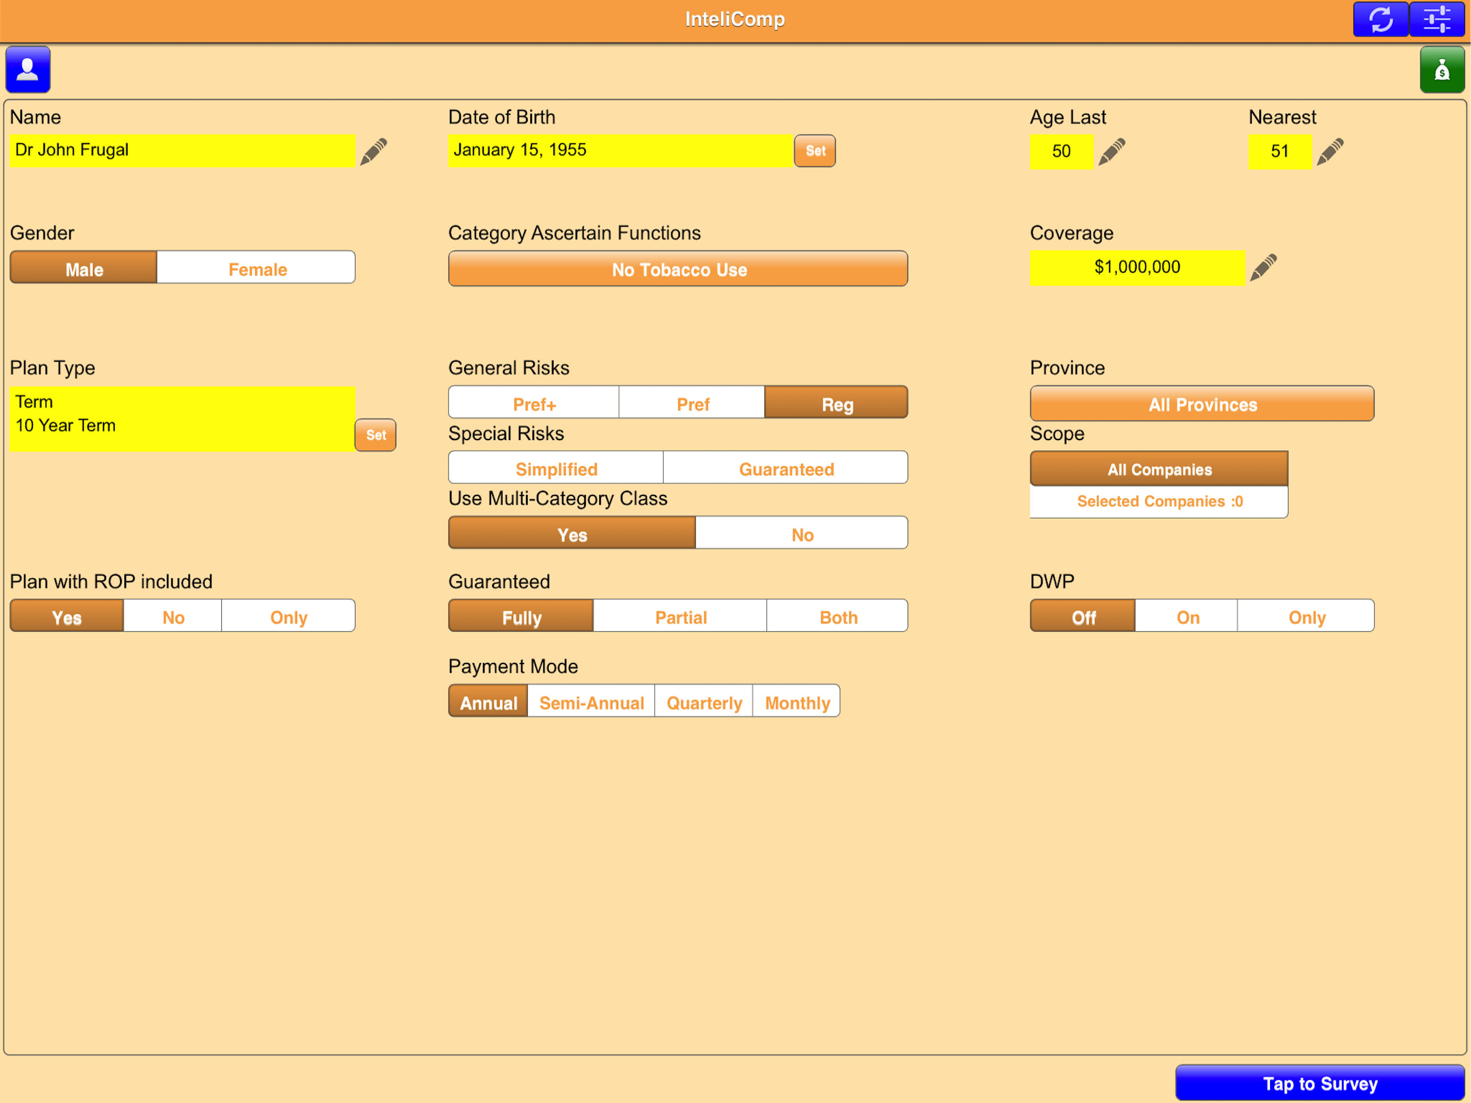Tap to Survey button
Image resolution: width=1471 pixels, height=1103 pixels.
tap(1320, 1083)
